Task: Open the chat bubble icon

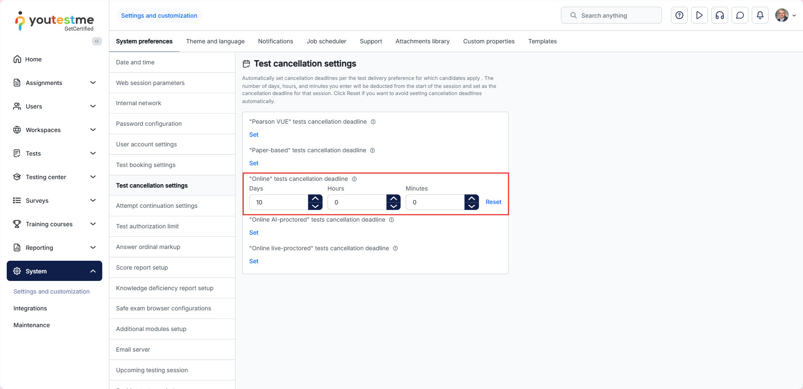Action: pos(740,16)
